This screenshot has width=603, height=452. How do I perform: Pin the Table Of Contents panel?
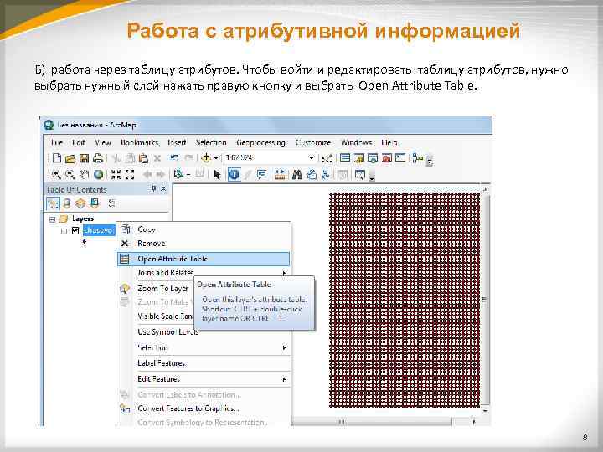[x=153, y=188]
